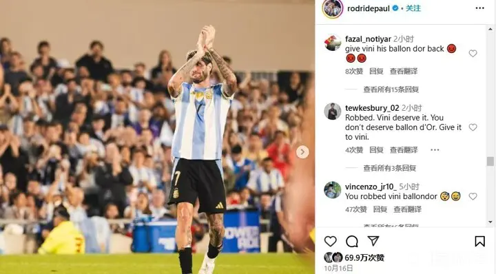
Task: Go to next photo arrow
Action: tap(302, 152)
